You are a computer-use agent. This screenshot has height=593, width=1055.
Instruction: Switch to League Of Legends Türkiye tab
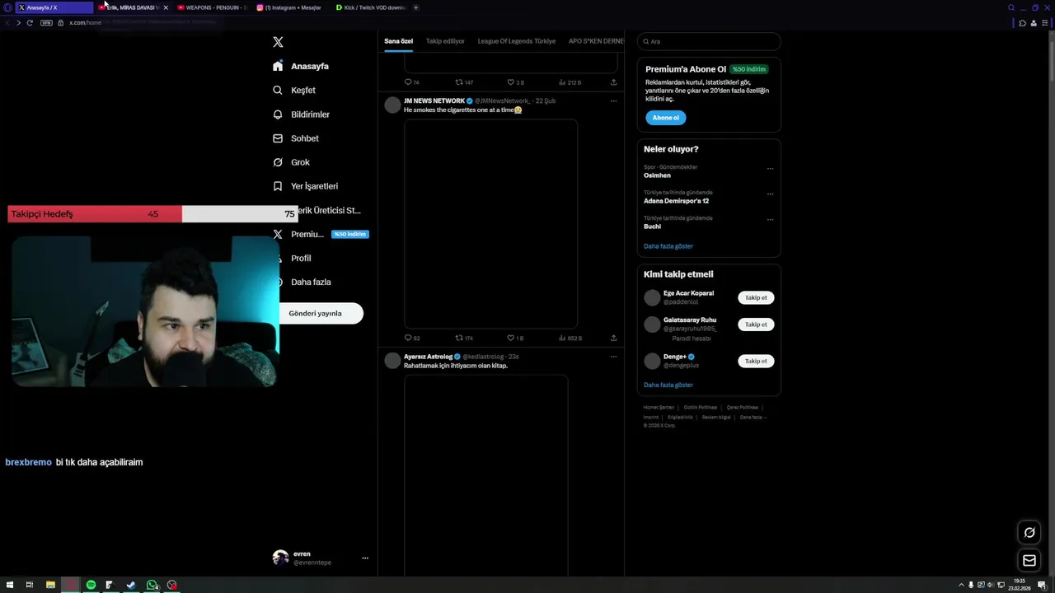517,41
